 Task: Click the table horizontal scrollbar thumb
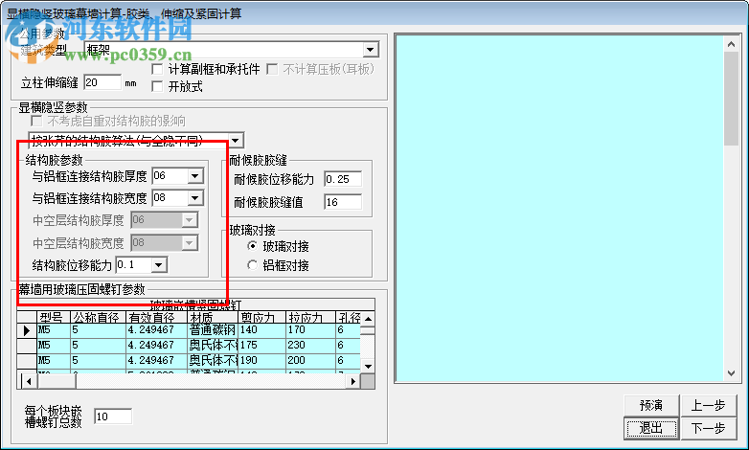pos(57,381)
